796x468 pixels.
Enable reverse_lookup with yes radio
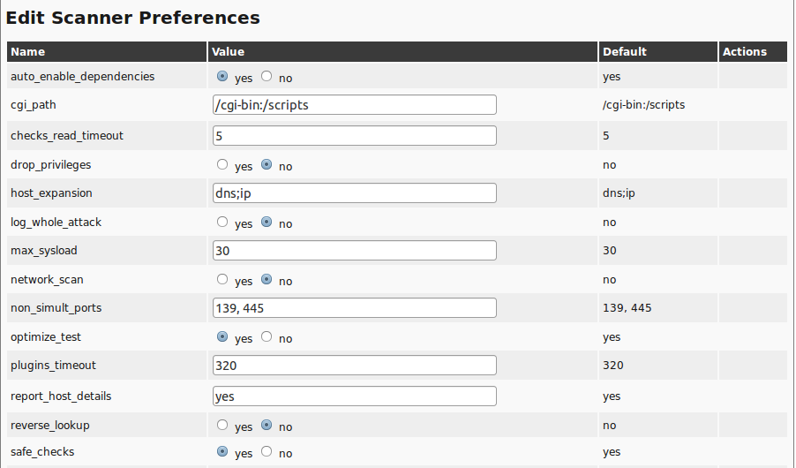tap(222, 426)
